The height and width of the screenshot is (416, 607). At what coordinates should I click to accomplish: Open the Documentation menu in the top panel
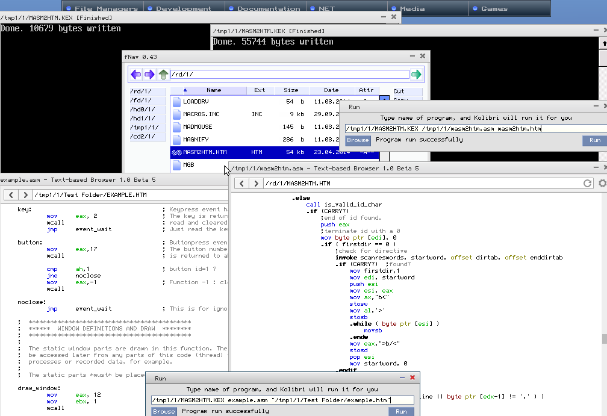268,8
